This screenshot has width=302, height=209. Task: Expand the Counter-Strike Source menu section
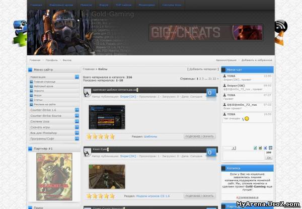click(x=77, y=115)
